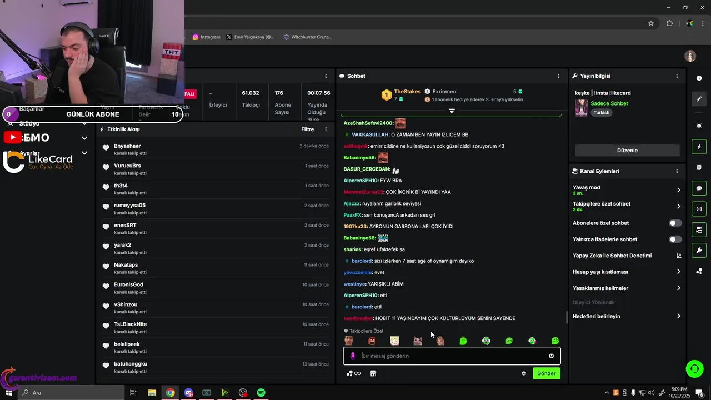The image size is (711, 400).
Task: Click the Sadece Sohbet category thumbnail
Action: point(581,108)
